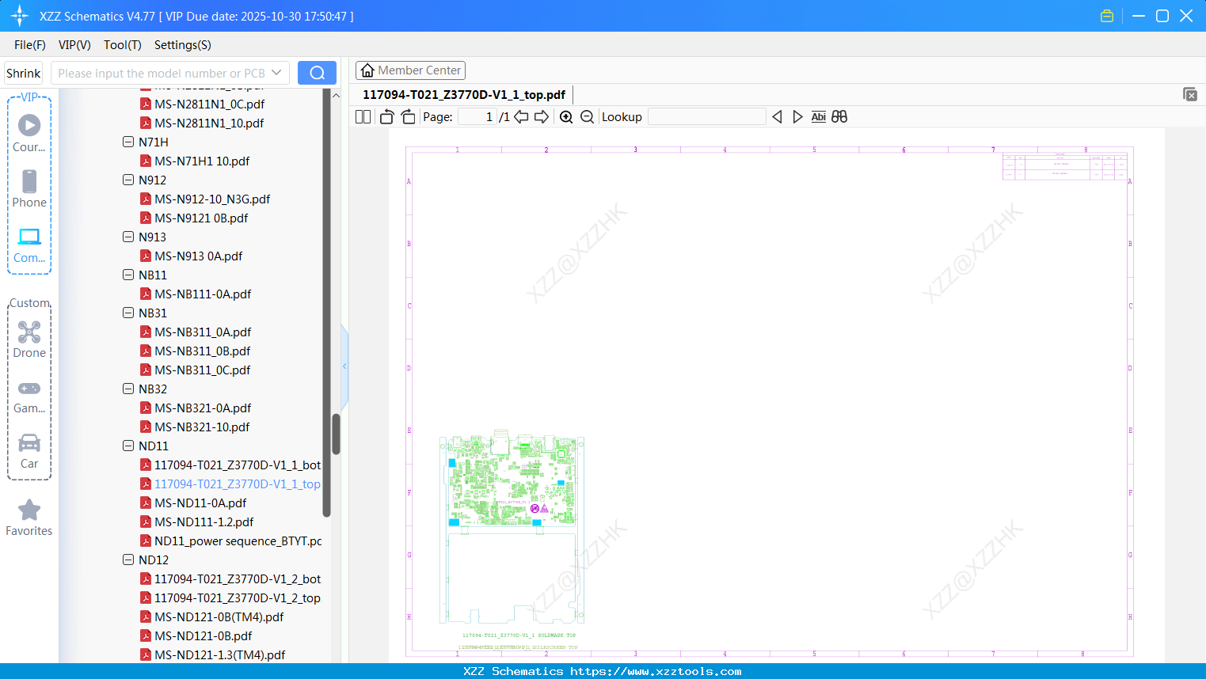
Task: Click the Page number input field
Action: [x=477, y=117]
